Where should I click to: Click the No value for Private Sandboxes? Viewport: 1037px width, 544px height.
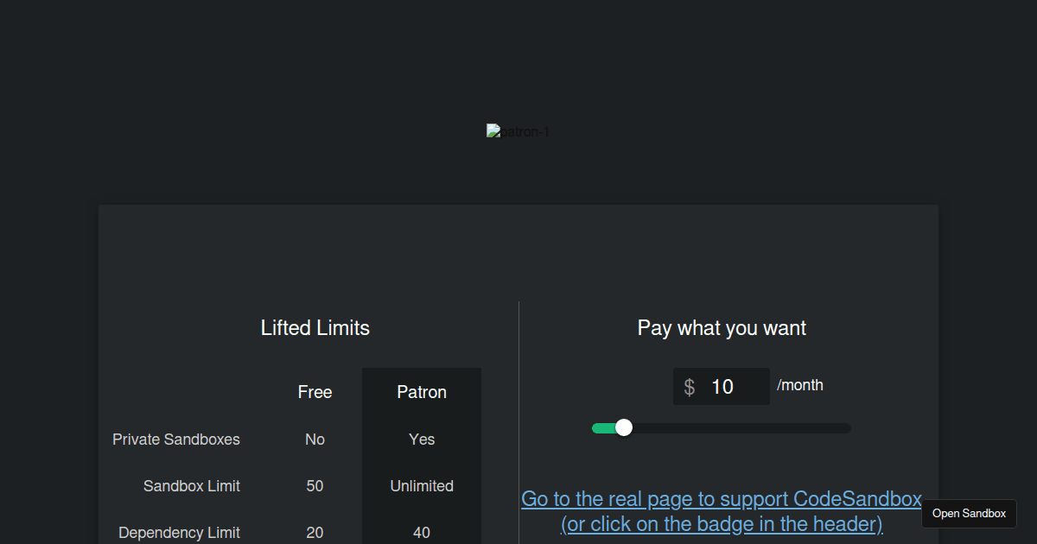(315, 440)
